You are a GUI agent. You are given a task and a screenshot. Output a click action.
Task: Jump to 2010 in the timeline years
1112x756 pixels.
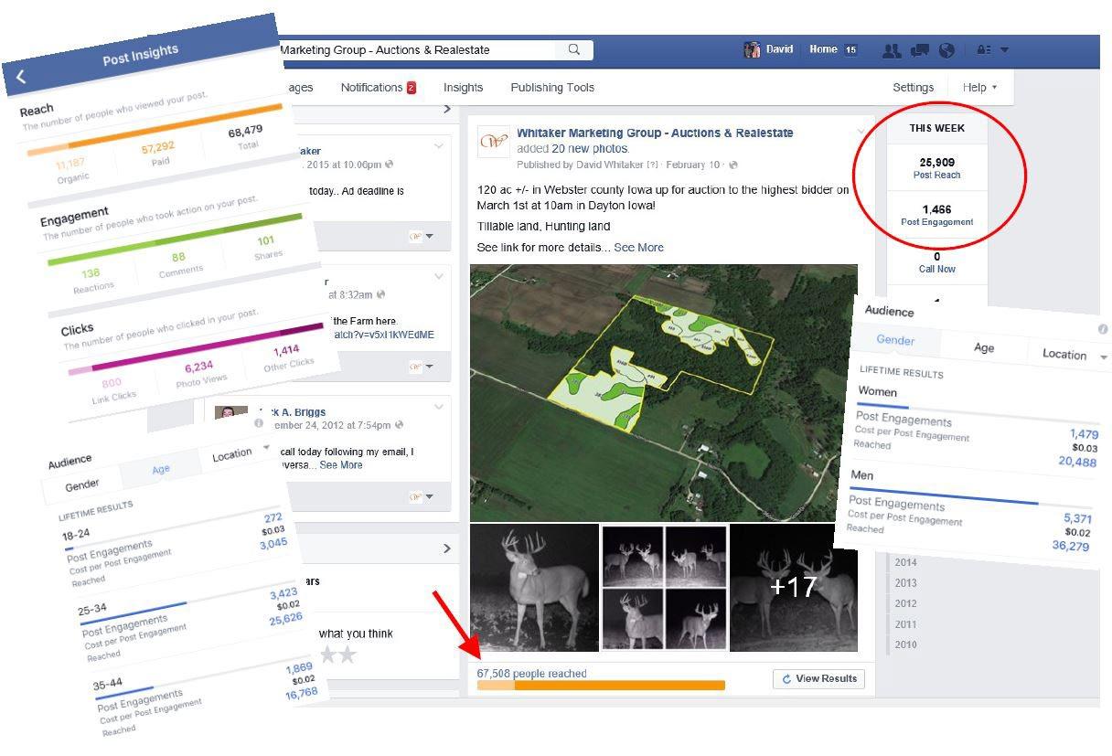(x=905, y=644)
